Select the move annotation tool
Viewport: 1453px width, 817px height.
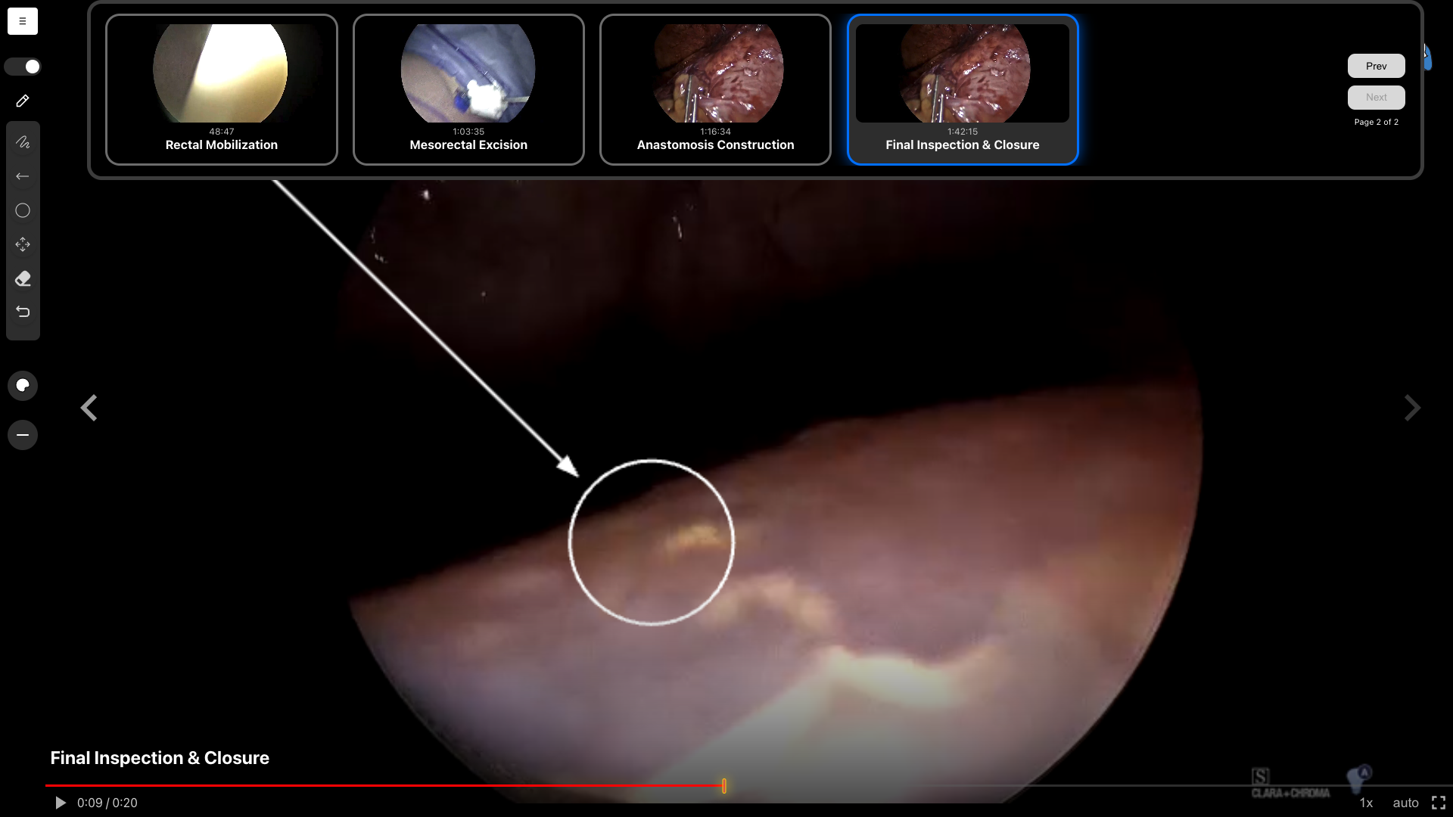tap(23, 244)
